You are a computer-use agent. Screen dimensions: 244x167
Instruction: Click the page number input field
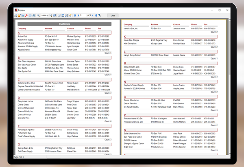pos(83,15)
